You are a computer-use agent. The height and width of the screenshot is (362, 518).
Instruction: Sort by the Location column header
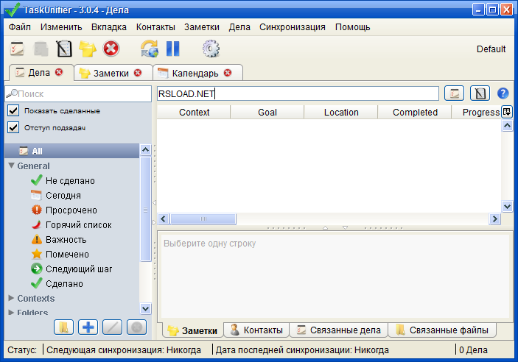tap(341, 112)
